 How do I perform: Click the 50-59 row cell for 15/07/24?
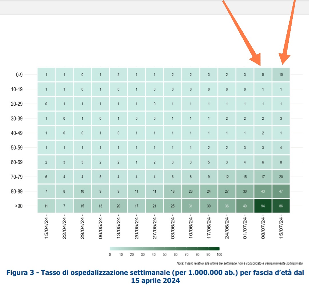tap(281, 148)
